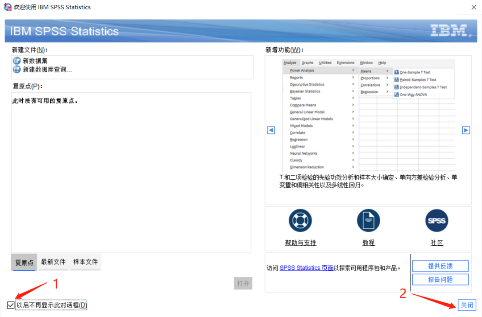Image resolution: width=482 pixels, height=317 pixels.
Task: Show next feature slide with right arrow
Action: coord(466,130)
